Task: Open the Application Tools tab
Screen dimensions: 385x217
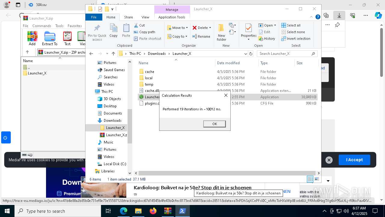Action: point(172,17)
